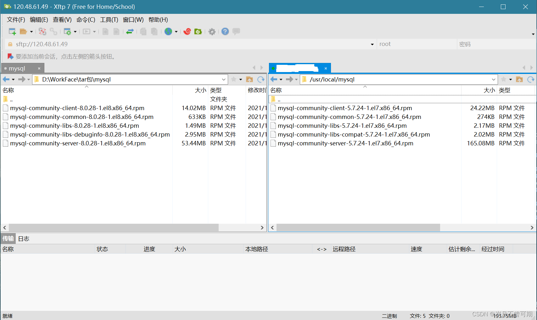This screenshot has width=537, height=320.
Task: Click the transfer arrows icon in toolbar
Action: tap(130, 31)
